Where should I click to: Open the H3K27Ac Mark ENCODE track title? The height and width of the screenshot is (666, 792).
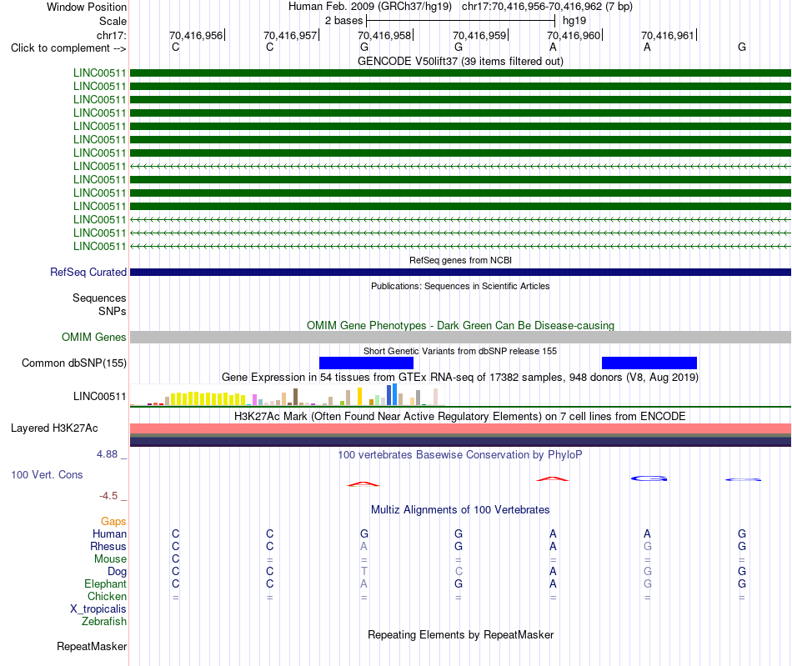pos(460,416)
